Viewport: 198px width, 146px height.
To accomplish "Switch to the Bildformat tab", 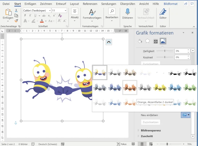I will pos(170,3).
